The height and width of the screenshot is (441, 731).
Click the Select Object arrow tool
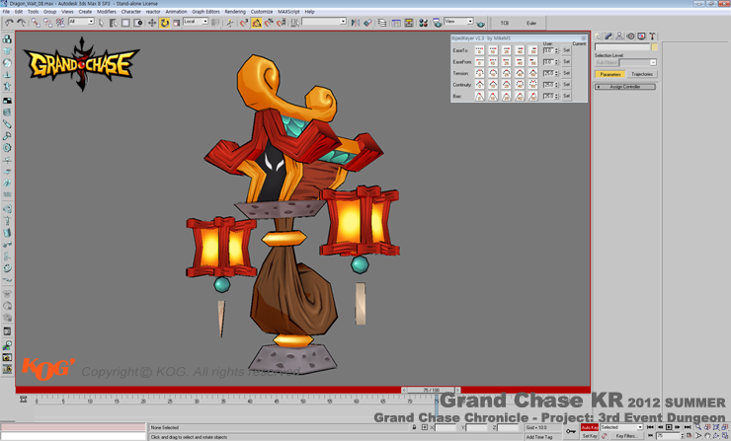(x=101, y=22)
